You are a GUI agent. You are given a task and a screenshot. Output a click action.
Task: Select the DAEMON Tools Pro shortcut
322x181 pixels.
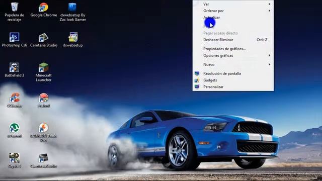point(44,133)
